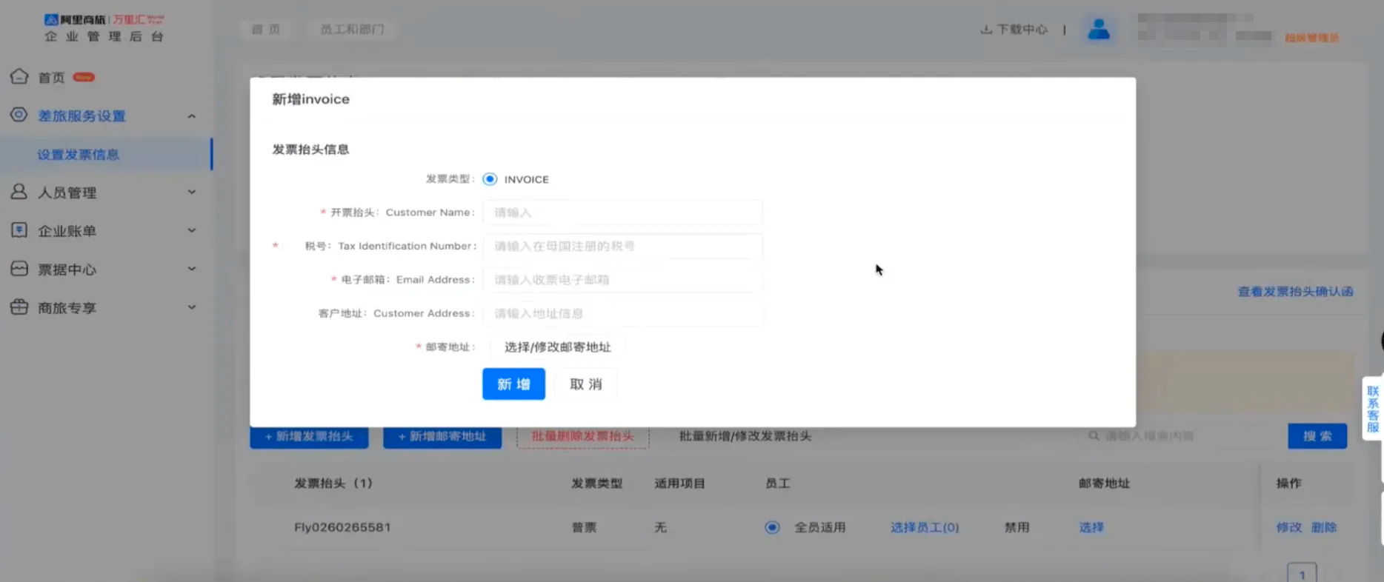Click the 商旅专享 briefcase icon
The height and width of the screenshot is (582, 1384).
[x=19, y=307]
